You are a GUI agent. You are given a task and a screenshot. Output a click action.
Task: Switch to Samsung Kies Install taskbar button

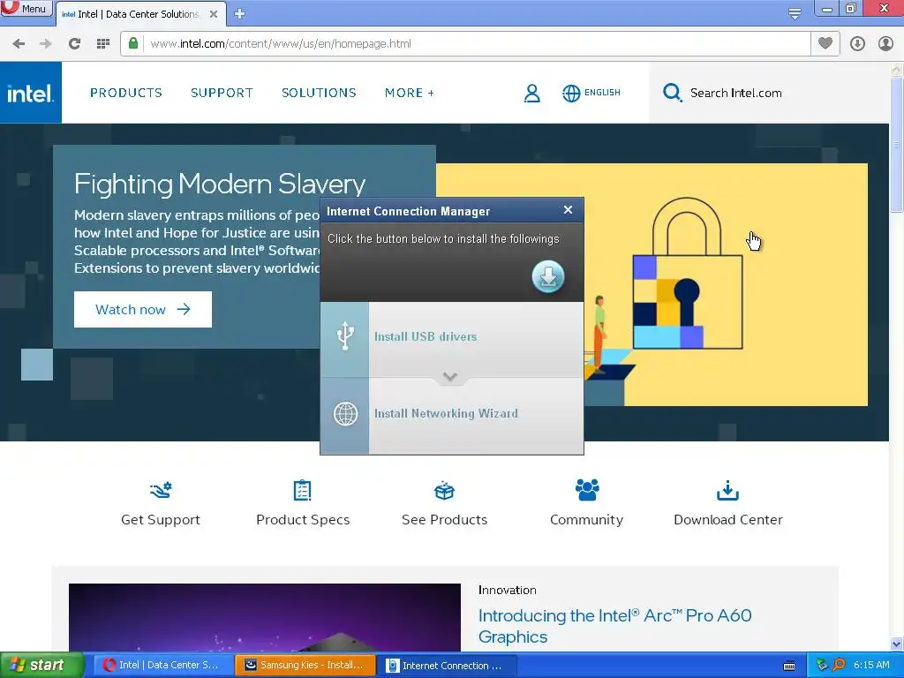tap(305, 665)
